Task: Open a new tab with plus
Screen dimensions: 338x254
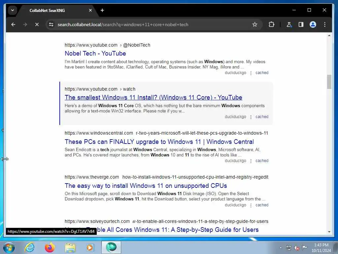Action: click(102, 10)
